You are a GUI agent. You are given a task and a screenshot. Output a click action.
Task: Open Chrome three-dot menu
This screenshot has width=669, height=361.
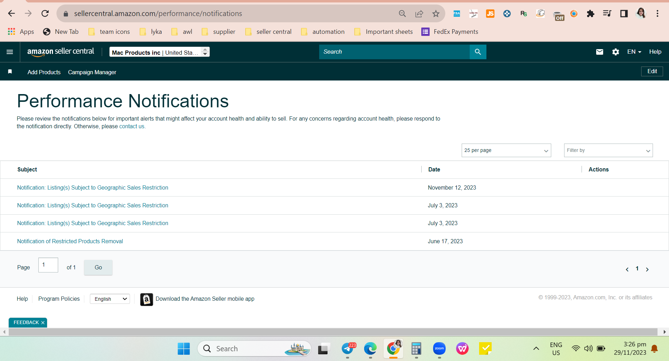[658, 14]
